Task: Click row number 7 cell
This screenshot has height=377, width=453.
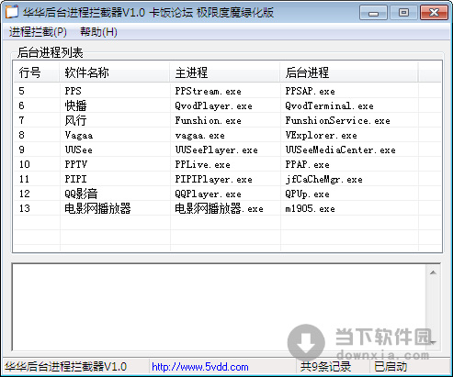Action: 21,120
